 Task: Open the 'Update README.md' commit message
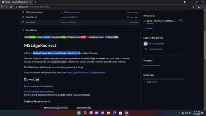70,17
